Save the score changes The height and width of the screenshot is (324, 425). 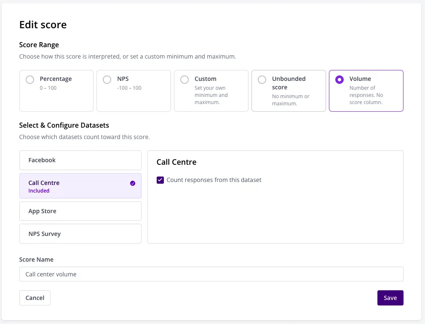tap(390, 298)
